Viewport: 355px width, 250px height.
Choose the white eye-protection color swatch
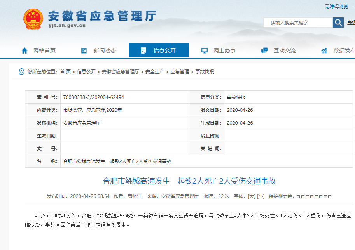click(x=330, y=197)
